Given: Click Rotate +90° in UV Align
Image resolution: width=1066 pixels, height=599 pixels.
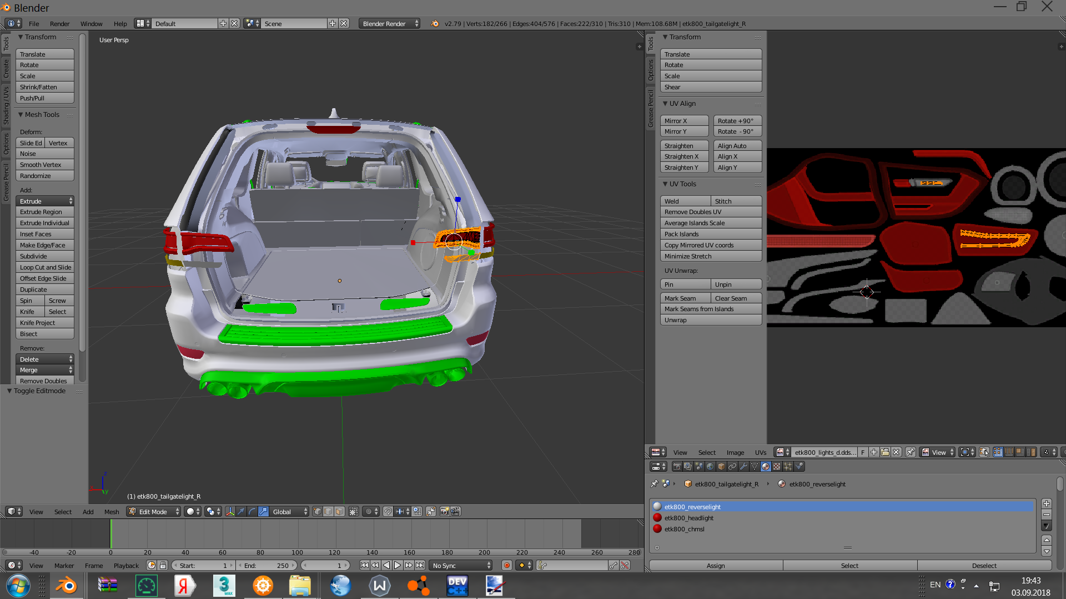Looking at the screenshot, I should tap(737, 120).
